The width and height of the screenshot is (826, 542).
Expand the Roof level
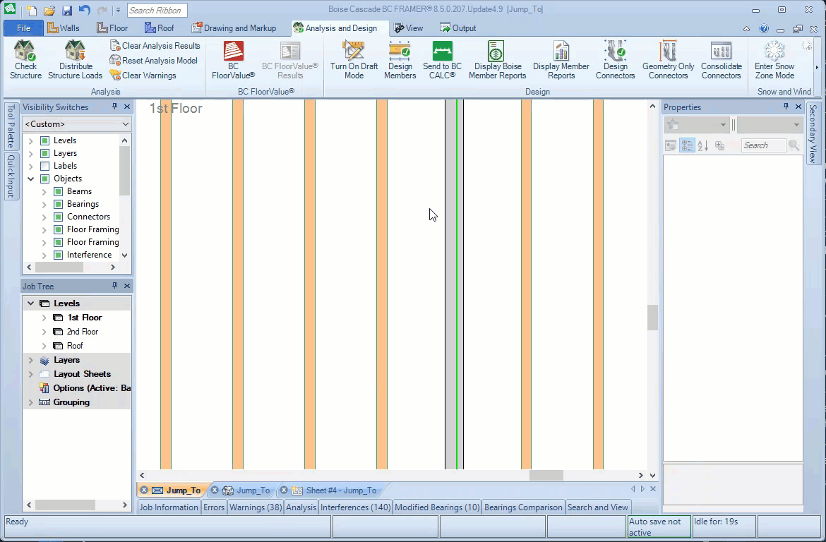coord(44,346)
